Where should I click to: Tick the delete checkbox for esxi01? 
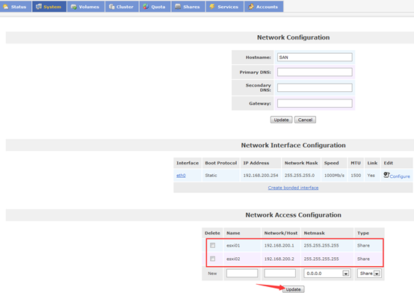point(212,245)
